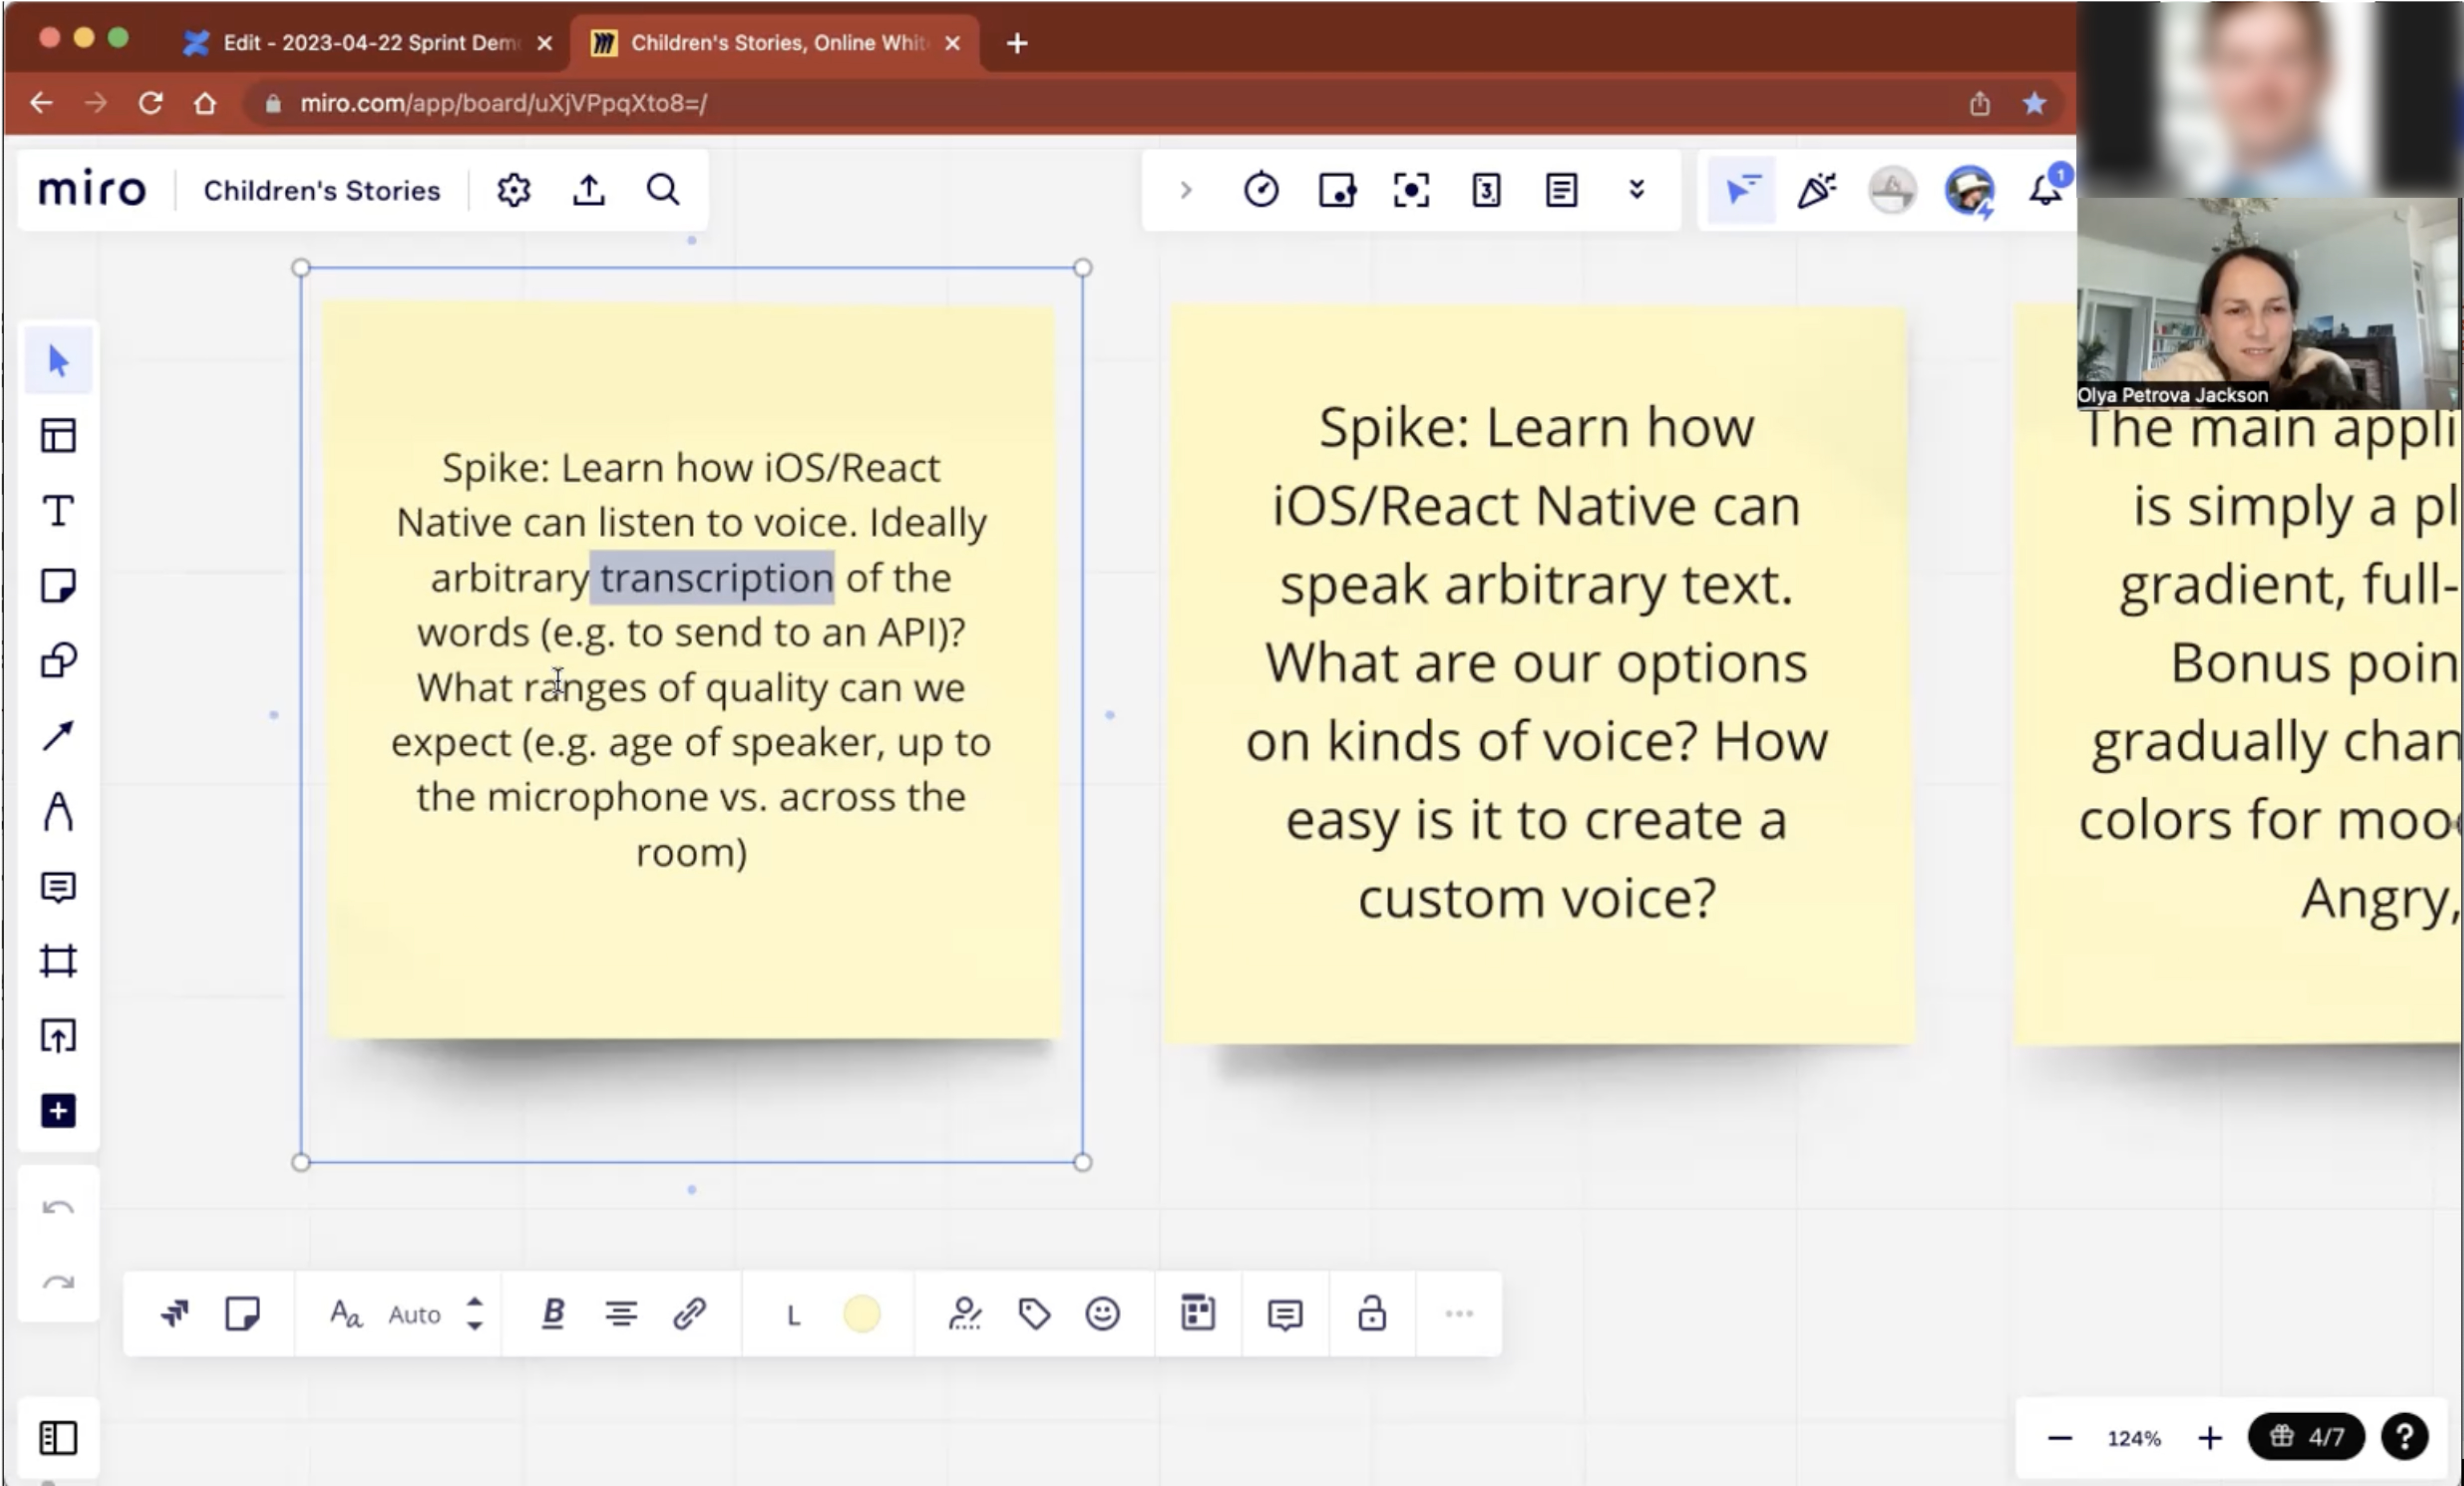Select the connection line arrow tool

click(58, 735)
